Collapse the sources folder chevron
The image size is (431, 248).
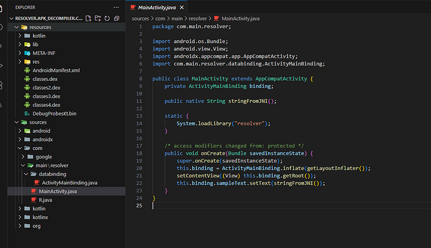tap(17, 122)
